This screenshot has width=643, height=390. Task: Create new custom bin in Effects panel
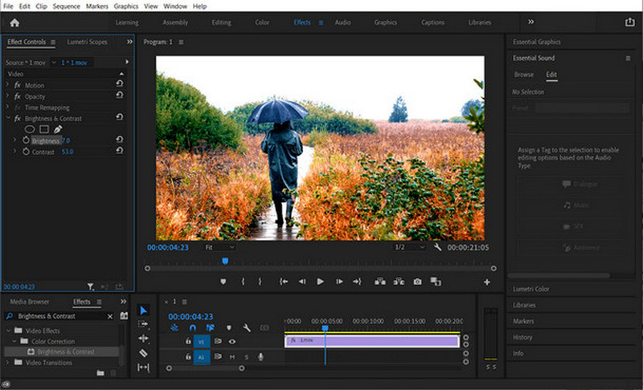100,373
